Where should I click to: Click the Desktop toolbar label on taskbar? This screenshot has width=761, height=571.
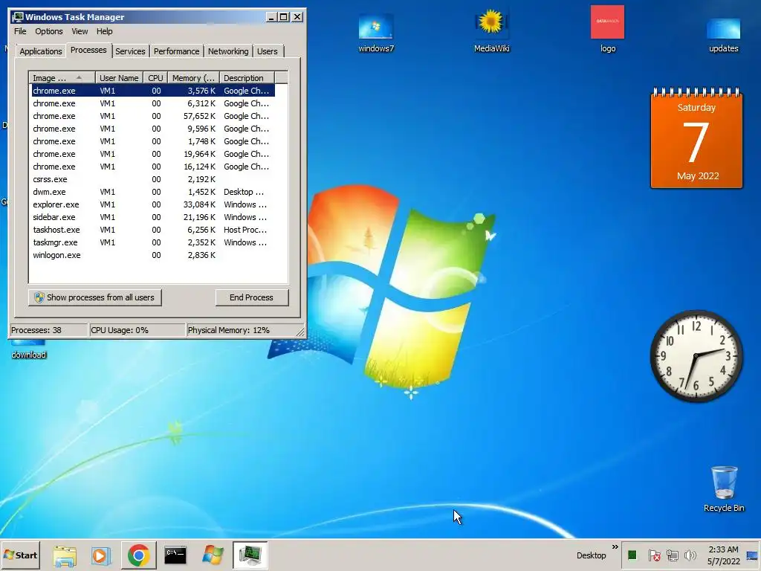591,555
